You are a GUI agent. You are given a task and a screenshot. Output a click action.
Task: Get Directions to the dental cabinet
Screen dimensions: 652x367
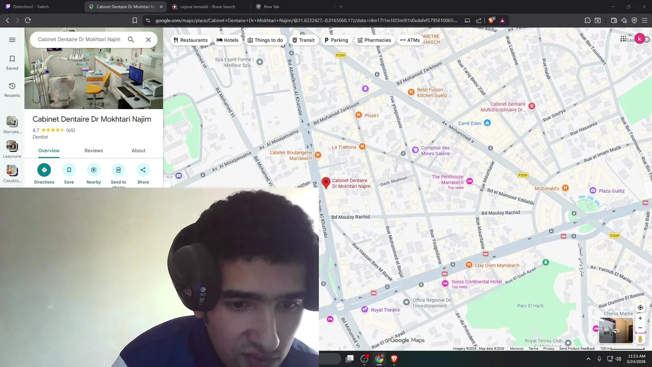pos(44,174)
